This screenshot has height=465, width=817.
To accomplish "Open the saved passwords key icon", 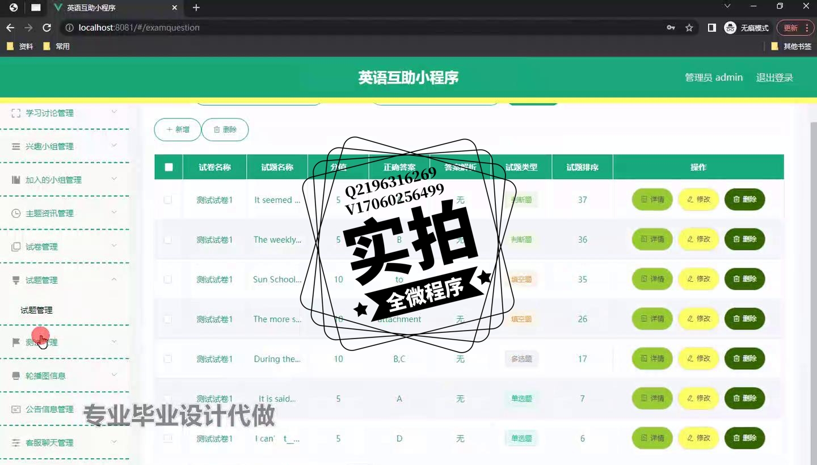I will [x=671, y=28].
